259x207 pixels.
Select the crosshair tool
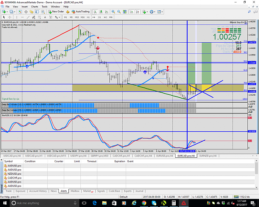click(10, 17)
